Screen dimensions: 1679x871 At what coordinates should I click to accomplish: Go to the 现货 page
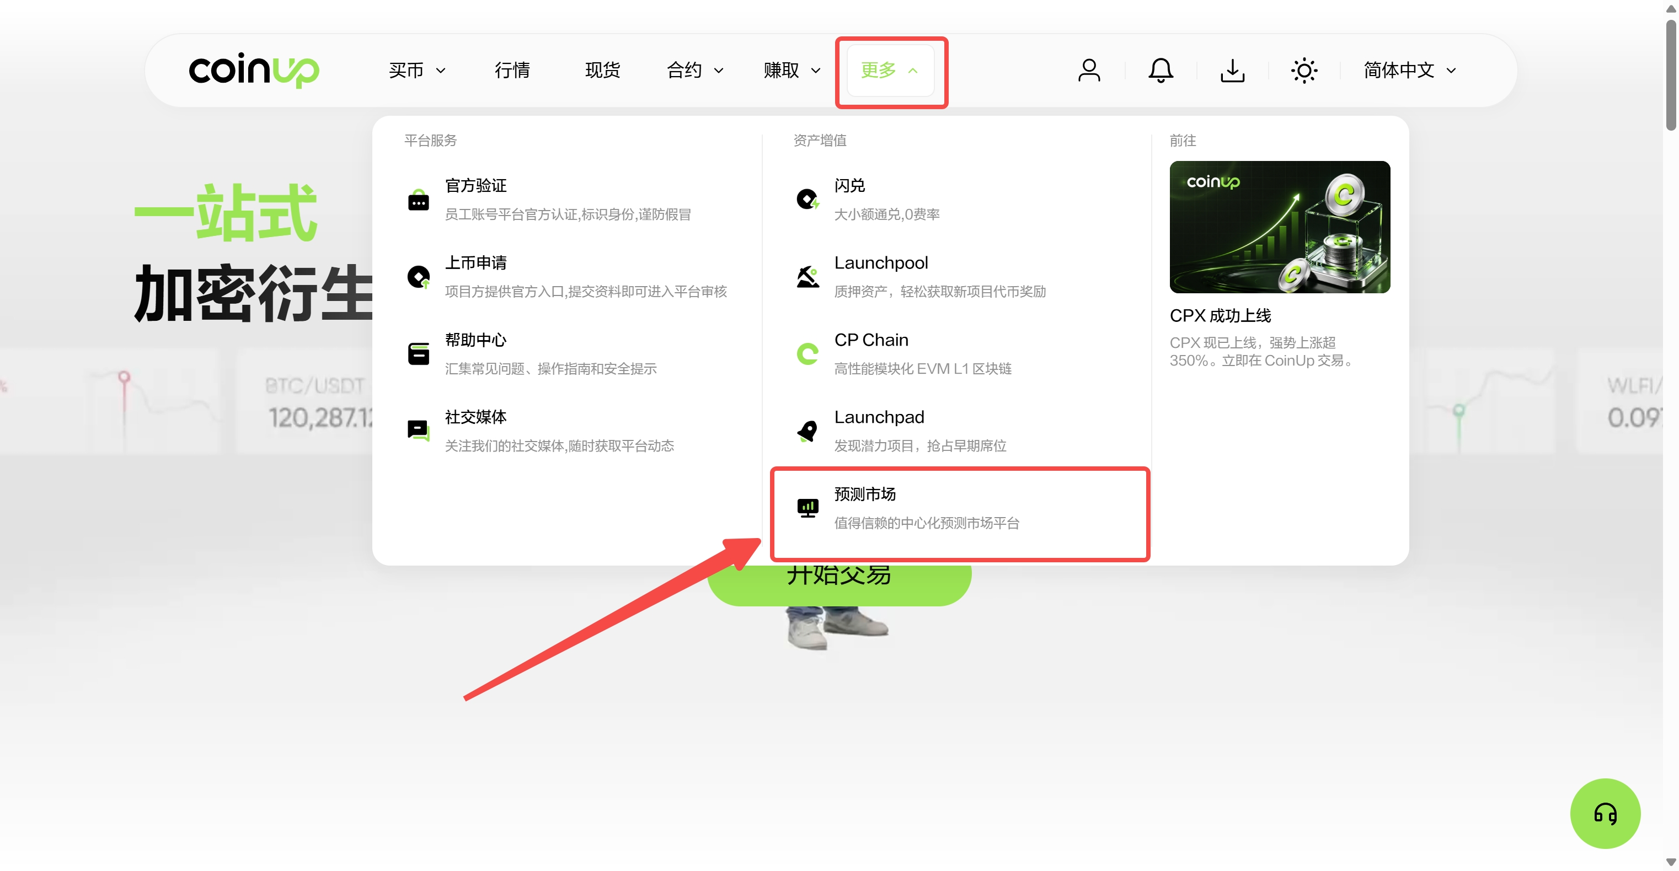[x=602, y=71]
